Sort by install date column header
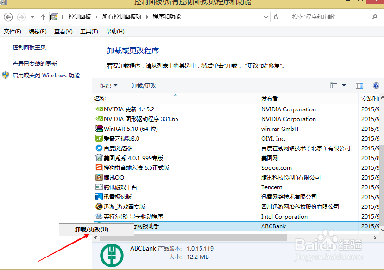This screenshot has height=270, width=384. point(369,99)
